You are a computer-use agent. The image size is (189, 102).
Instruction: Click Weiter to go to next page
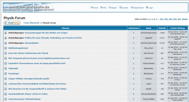pyautogui.click(x=185, y=19)
